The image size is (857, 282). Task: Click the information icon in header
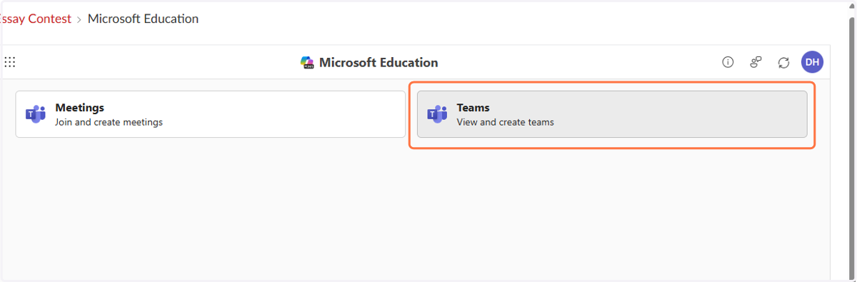click(728, 62)
